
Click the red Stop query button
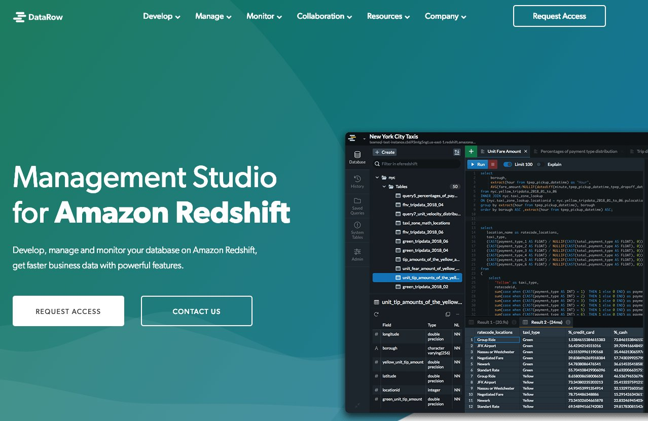tap(493, 164)
